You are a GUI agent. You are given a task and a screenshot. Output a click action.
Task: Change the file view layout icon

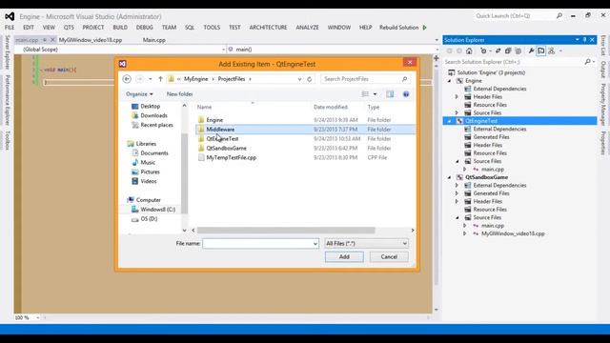365,94
